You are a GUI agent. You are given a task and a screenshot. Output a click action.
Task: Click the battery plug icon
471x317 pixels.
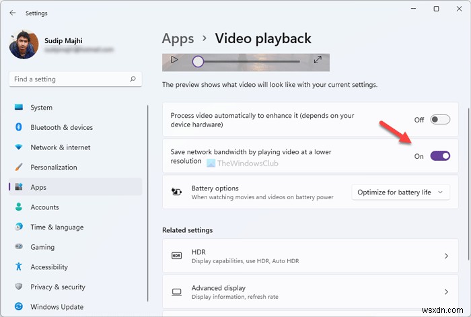pos(176,191)
